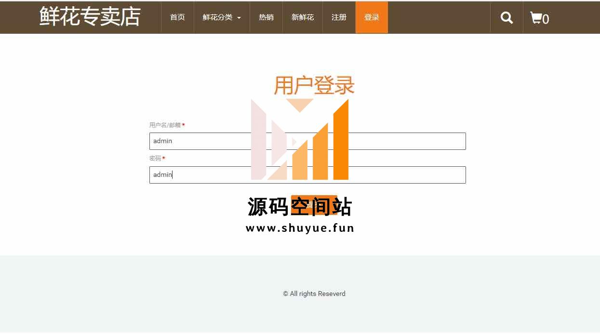This screenshot has height=334, width=600.
Task: Click the 用户登录 heading
Action: coord(314,86)
